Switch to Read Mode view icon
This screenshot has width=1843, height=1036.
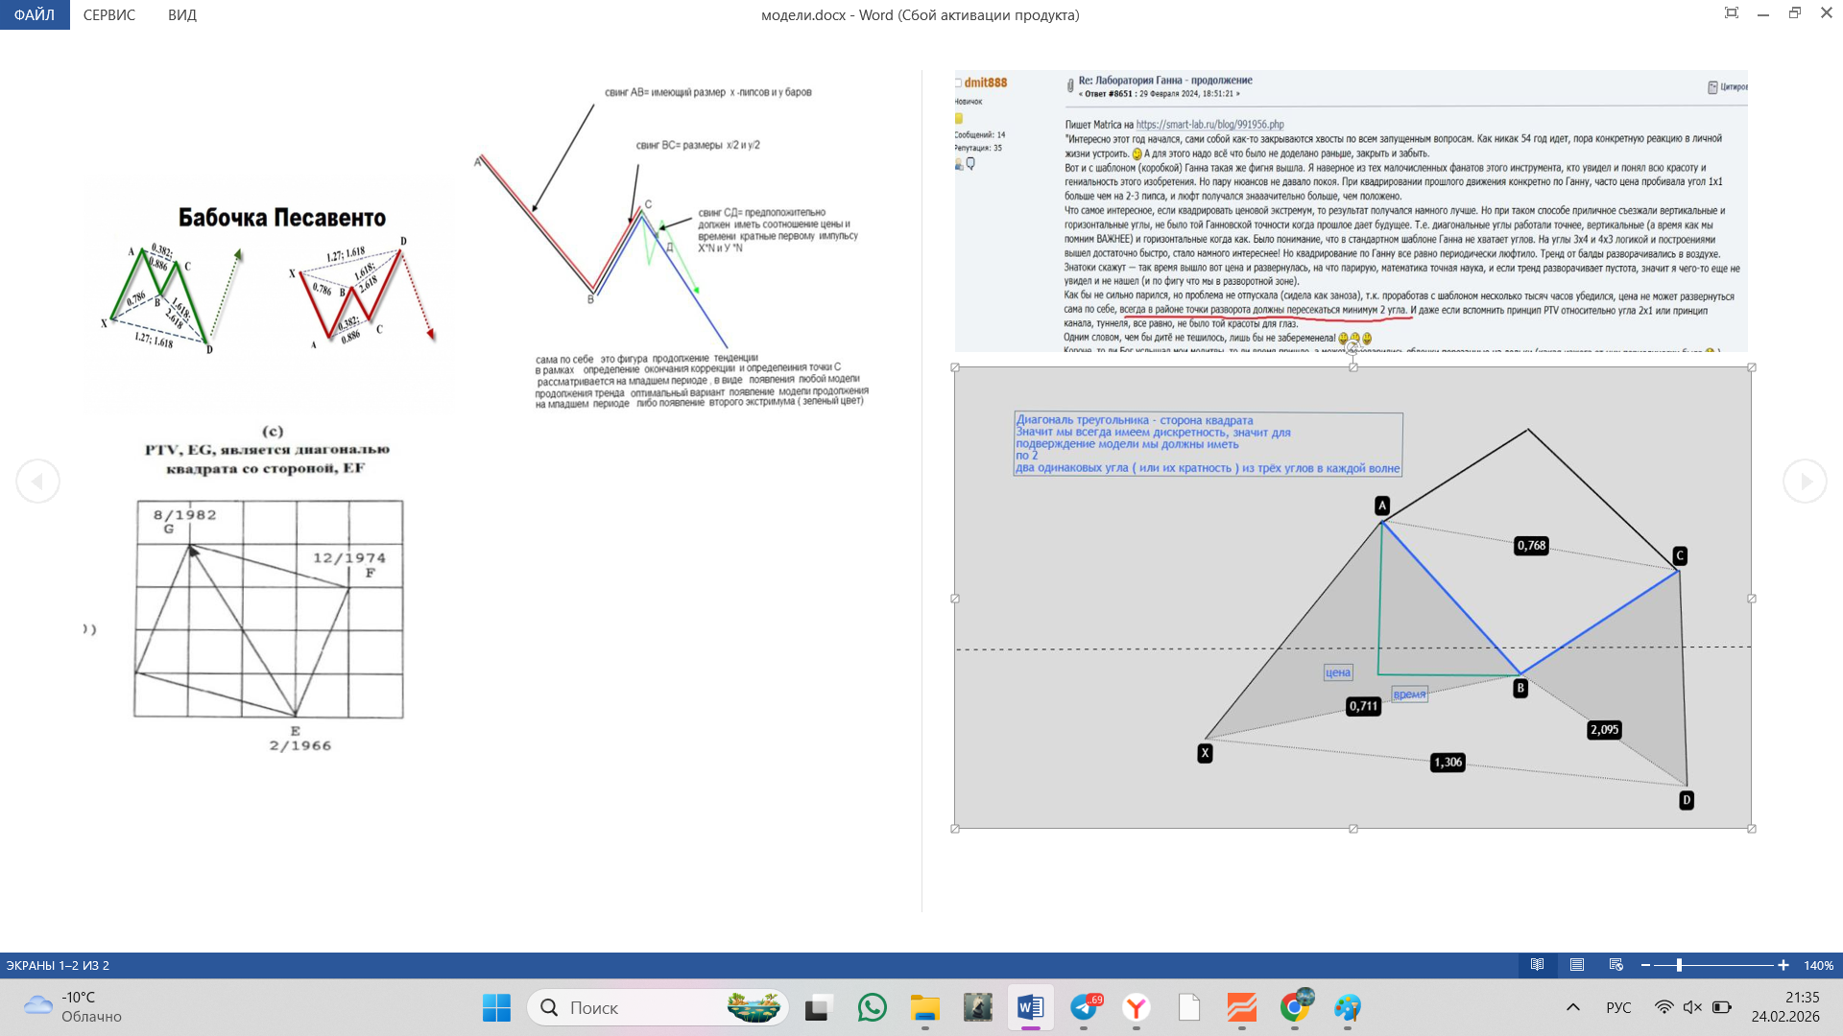1537,965
